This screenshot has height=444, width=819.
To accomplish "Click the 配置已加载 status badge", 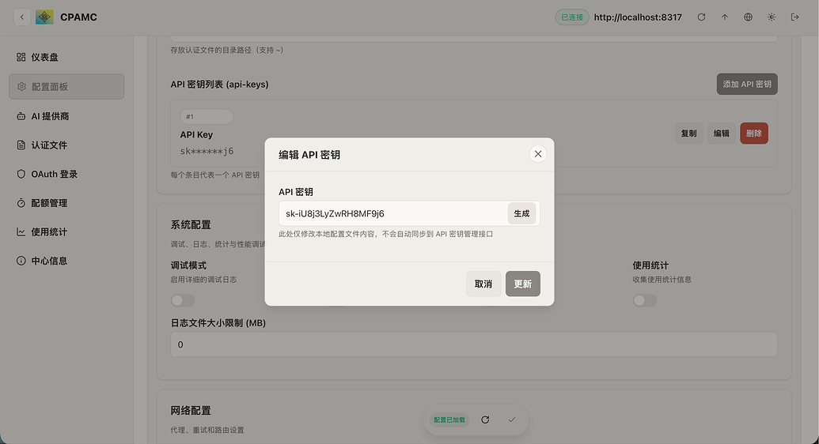I will [x=449, y=420].
